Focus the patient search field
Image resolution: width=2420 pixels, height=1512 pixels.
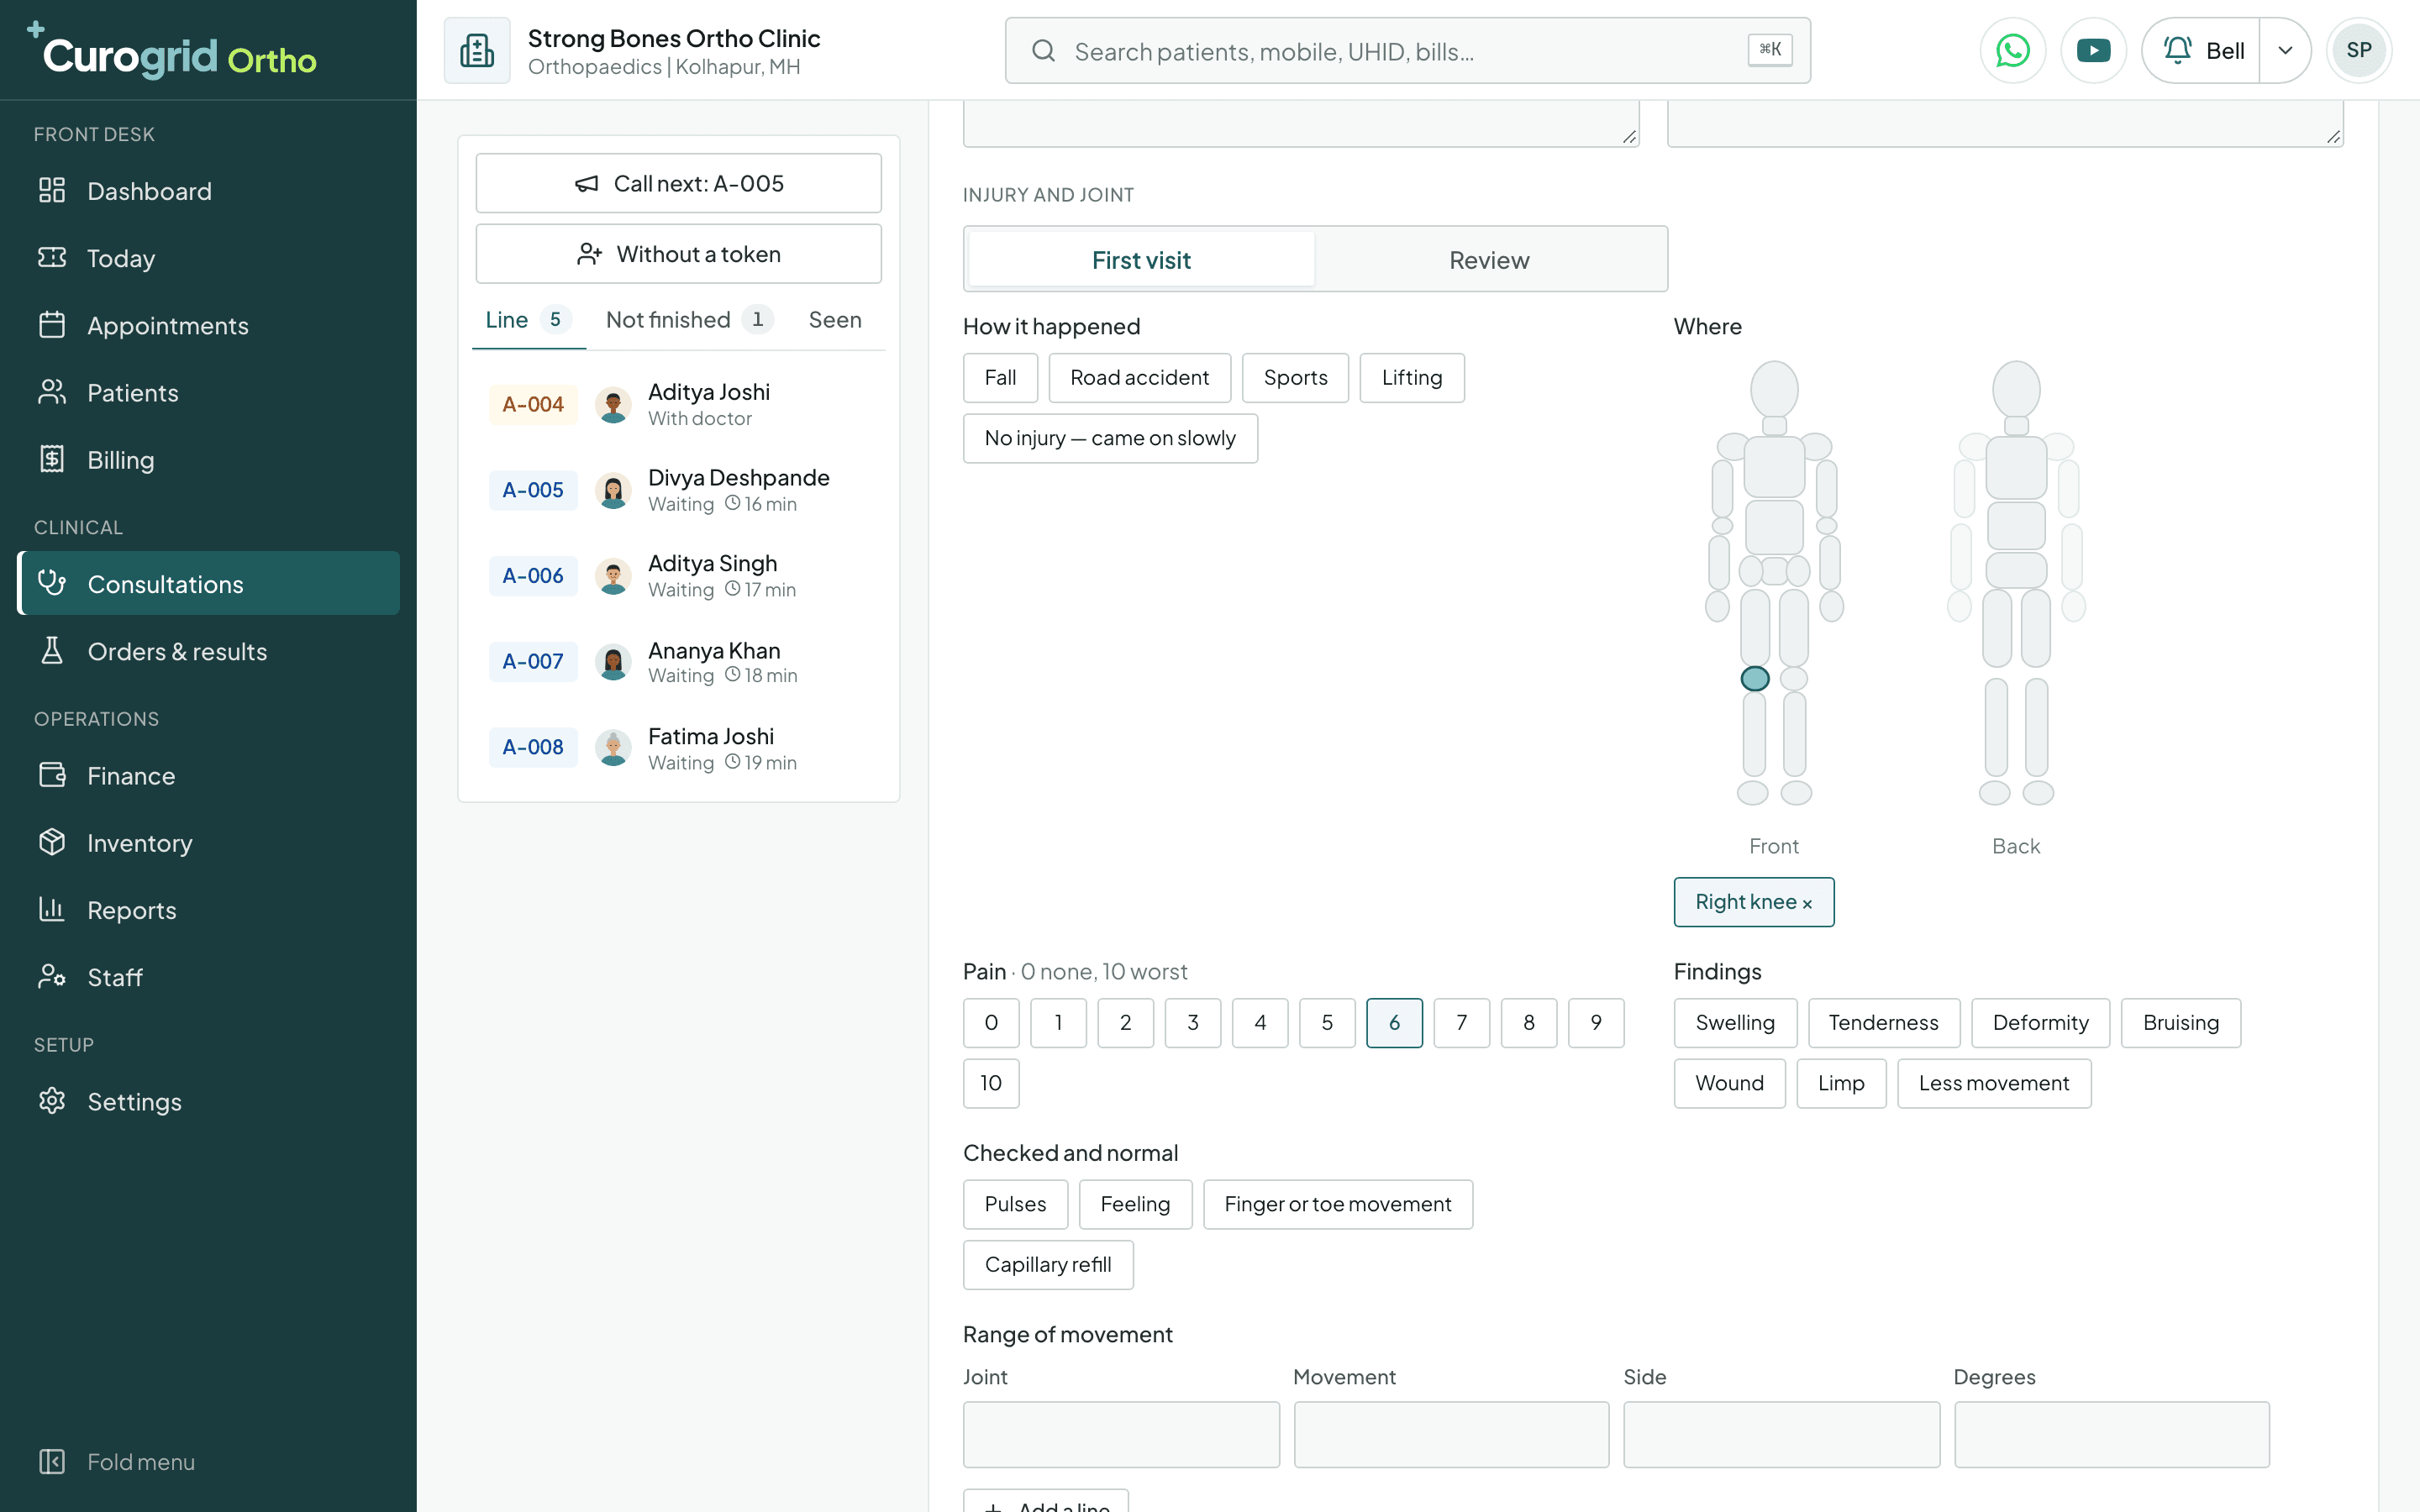1407,50
